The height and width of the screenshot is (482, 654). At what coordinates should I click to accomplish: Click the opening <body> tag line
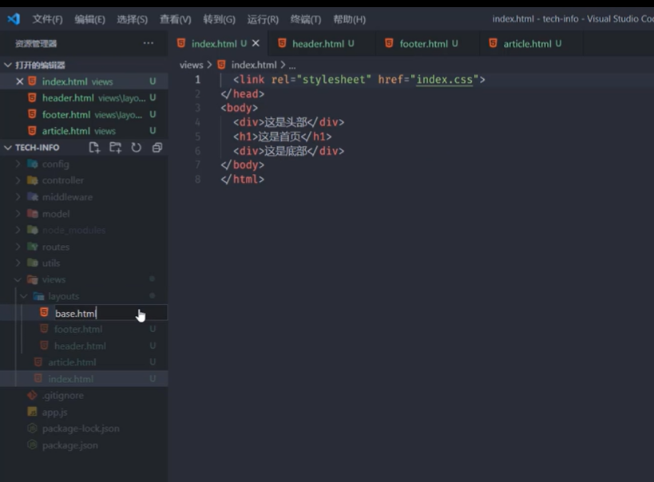239,108
